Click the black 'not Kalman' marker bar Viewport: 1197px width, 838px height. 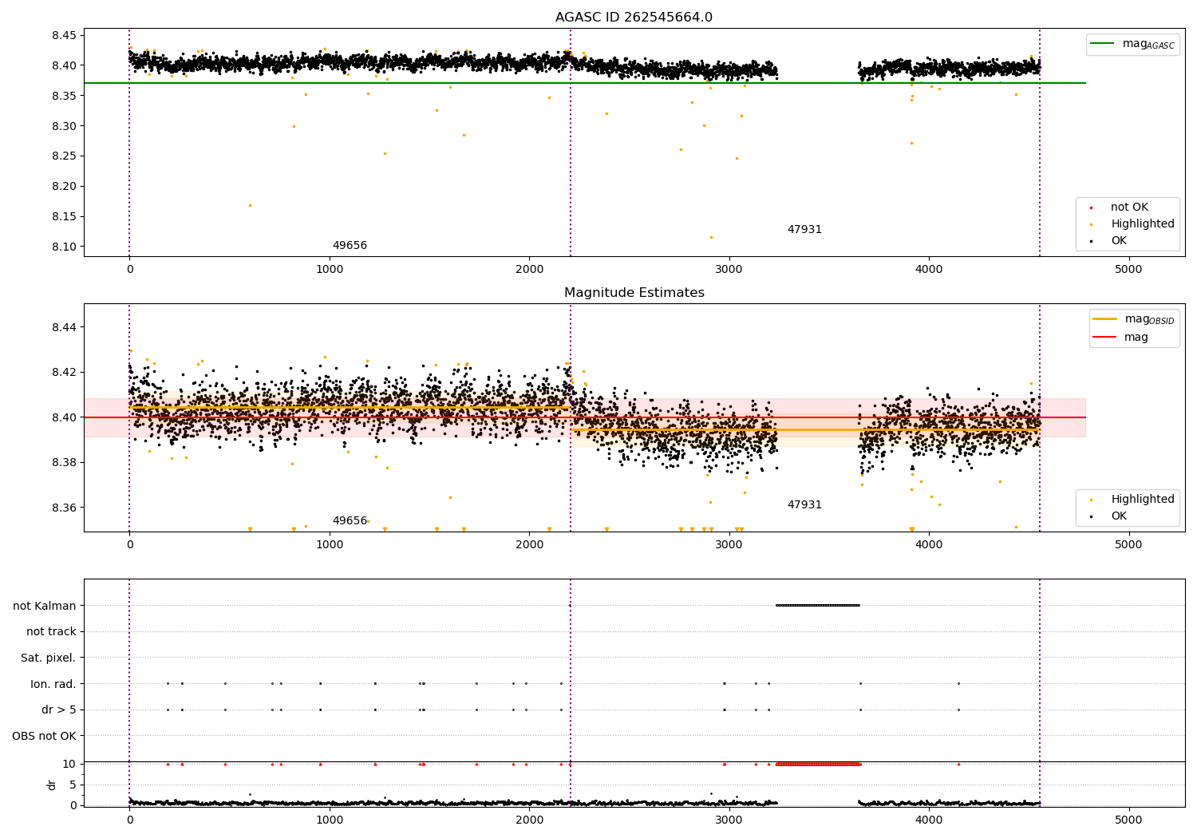(818, 605)
